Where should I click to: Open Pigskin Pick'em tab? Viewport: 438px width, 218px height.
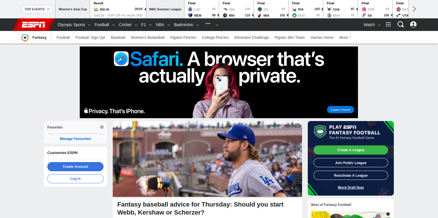click(x=183, y=38)
